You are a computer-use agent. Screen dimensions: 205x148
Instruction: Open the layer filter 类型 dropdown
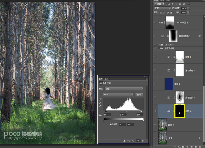[159, 4]
